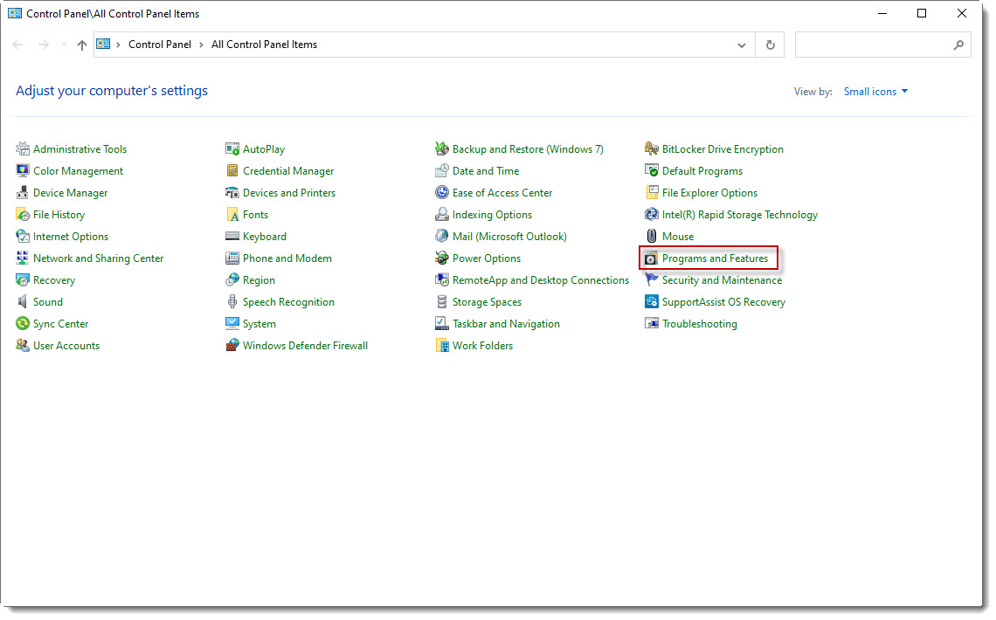Viewport: 996px width, 620px height.
Task: Click the File History icon
Action: tap(23, 215)
